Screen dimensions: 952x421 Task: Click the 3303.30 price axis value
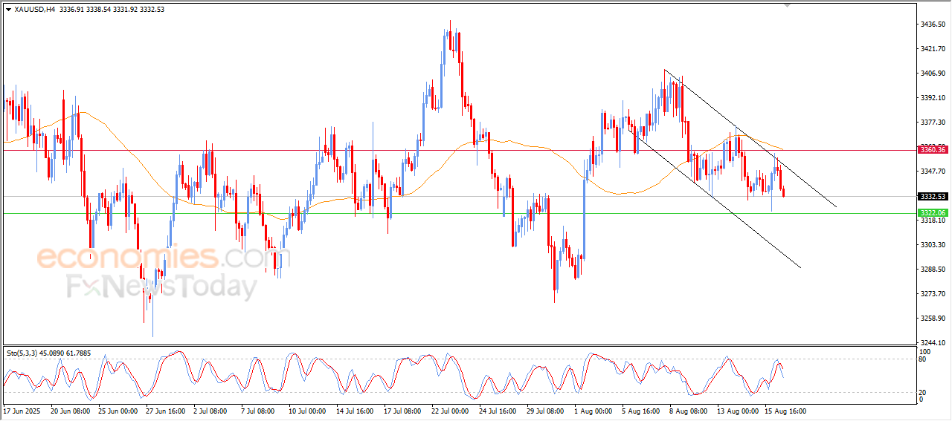coord(933,245)
